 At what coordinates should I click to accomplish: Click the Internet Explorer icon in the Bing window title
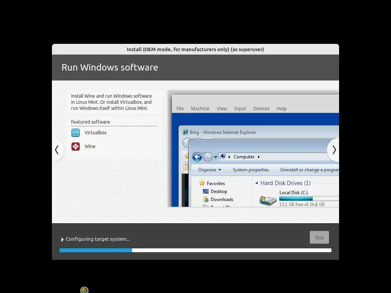click(185, 132)
